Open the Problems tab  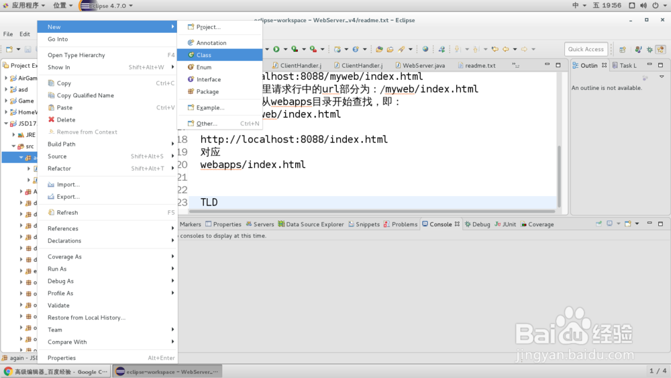[x=401, y=224]
